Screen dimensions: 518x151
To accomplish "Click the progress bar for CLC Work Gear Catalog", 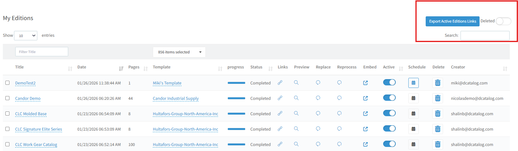I will pos(236,144).
